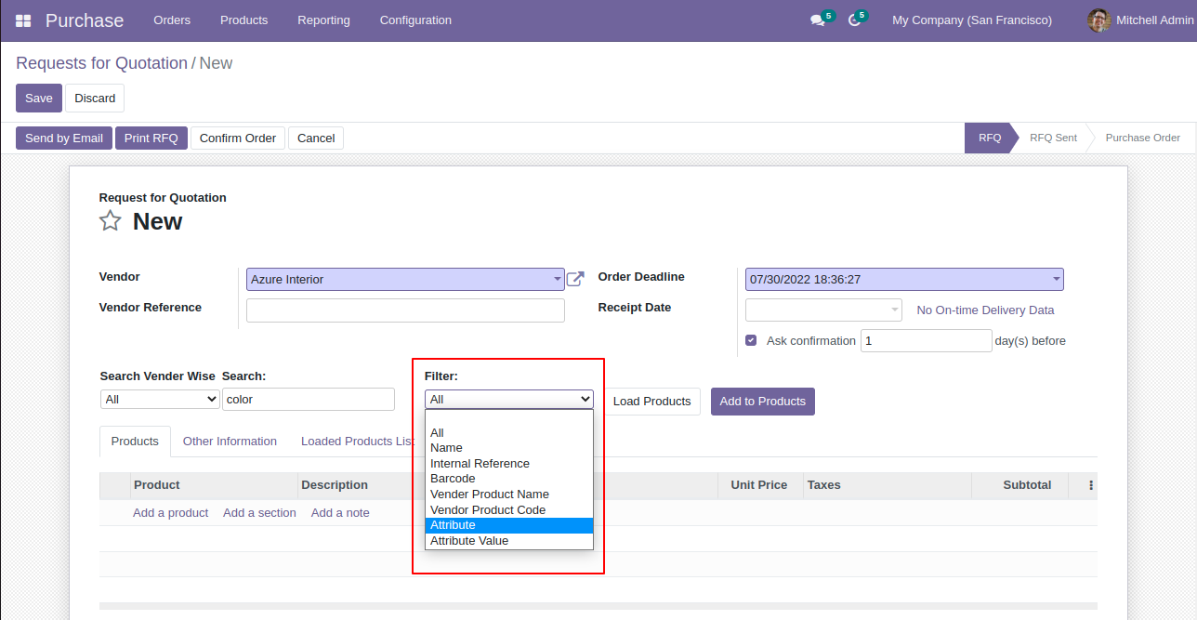Click Add to Products button

click(763, 402)
